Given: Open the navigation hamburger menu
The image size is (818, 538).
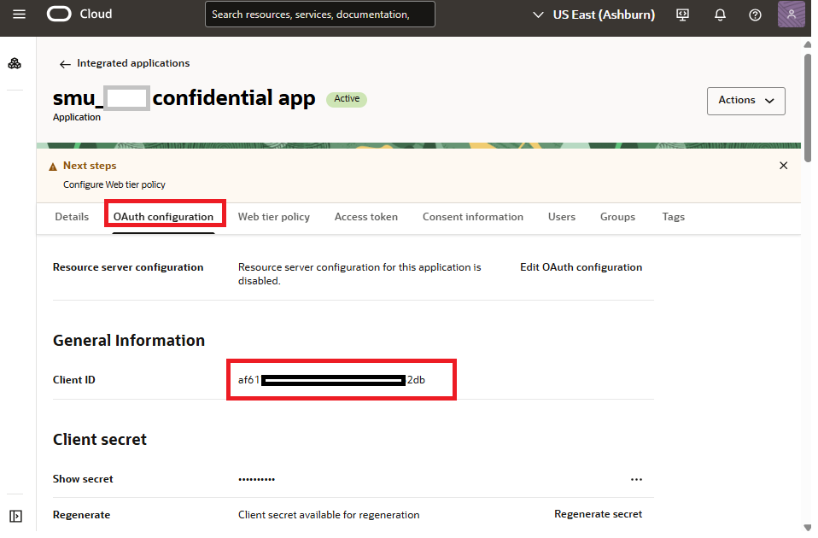Looking at the screenshot, I should pos(19,14).
